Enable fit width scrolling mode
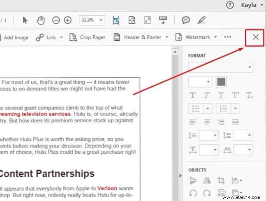 [x=116, y=21]
